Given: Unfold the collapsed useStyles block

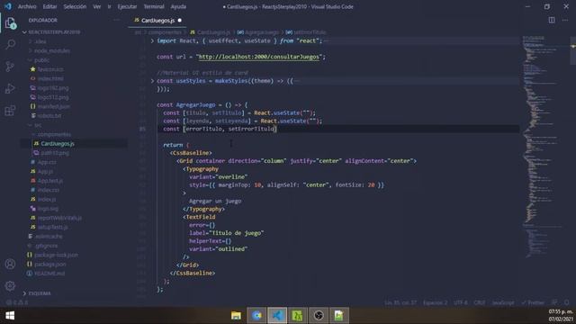Looking at the screenshot, I should (x=152, y=81).
